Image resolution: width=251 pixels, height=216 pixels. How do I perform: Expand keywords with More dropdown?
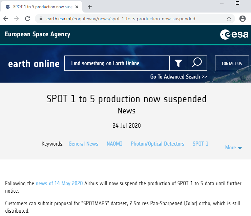coord(234,148)
